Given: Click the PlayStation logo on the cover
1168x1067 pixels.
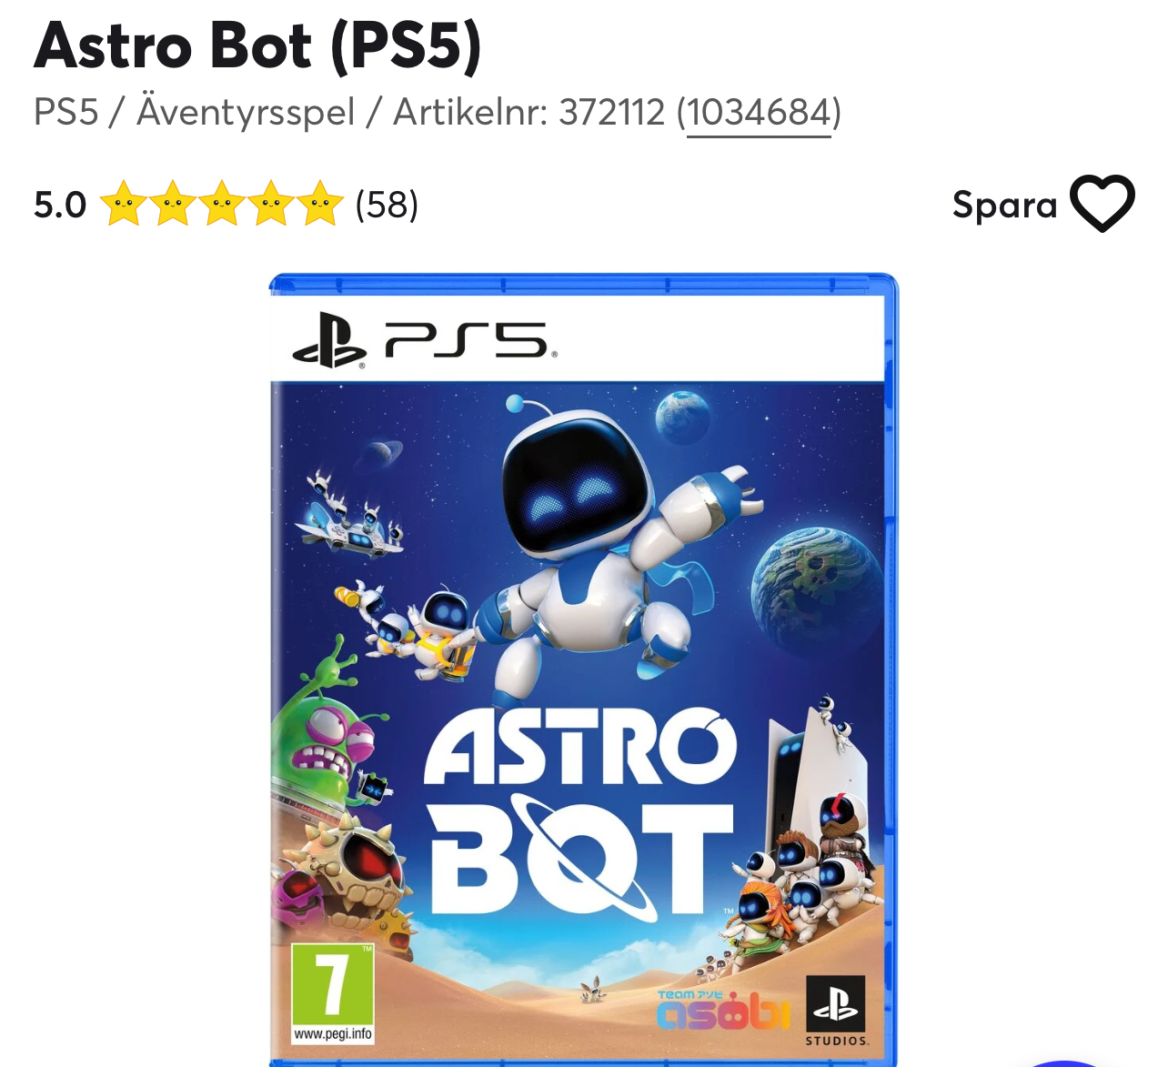Looking at the screenshot, I should pyautogui.click(x=328, y=341).
